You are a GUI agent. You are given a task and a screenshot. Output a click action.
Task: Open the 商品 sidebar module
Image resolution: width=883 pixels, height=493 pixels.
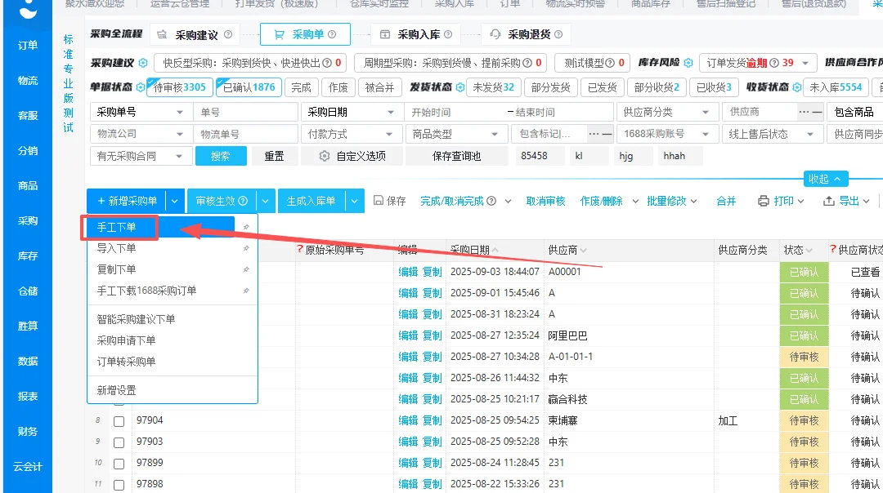pyautogui.click(x=28, y=186)
